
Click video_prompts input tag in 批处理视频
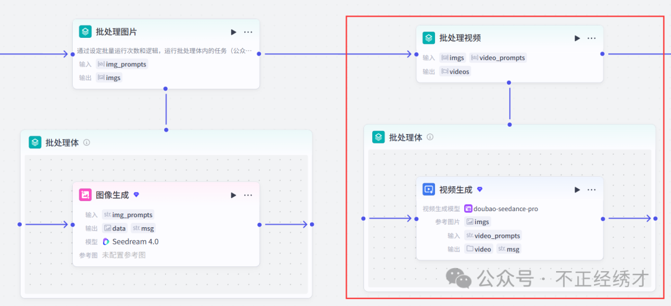point(498,58)
